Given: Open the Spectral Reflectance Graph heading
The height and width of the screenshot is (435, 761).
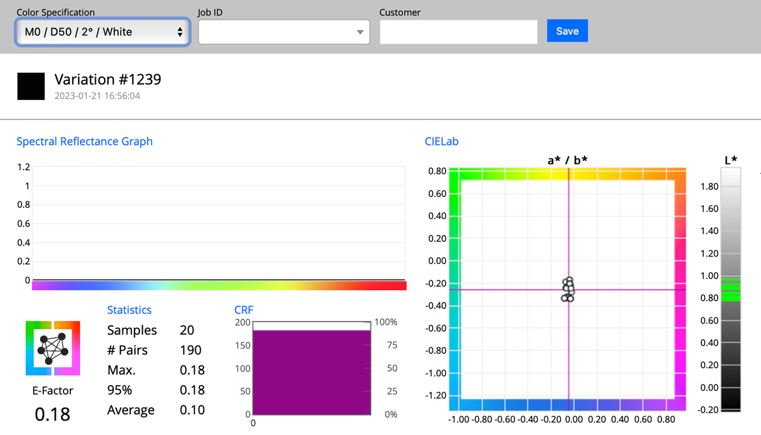Looking at the screenshot, I should [x=84, y=141].
